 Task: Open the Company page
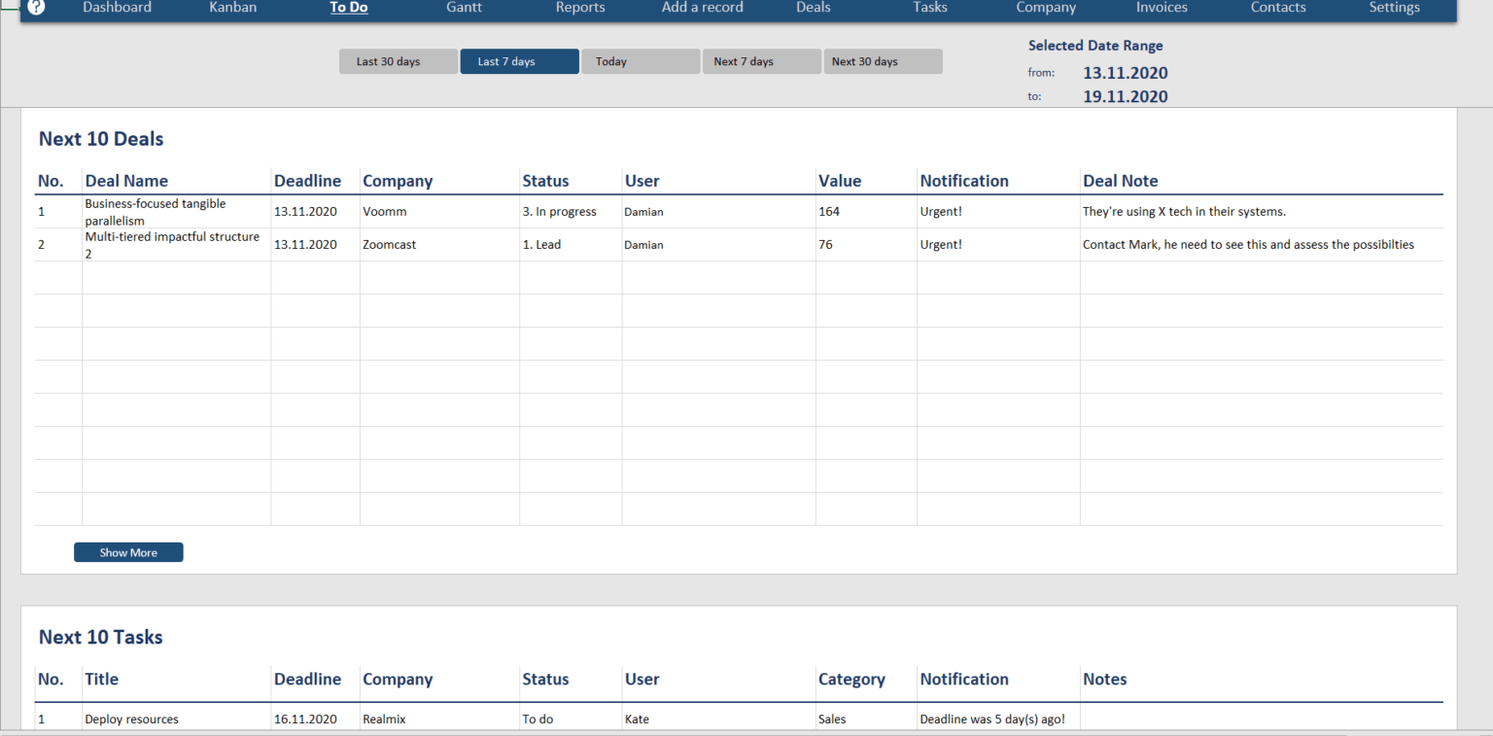pos(1046,8)
